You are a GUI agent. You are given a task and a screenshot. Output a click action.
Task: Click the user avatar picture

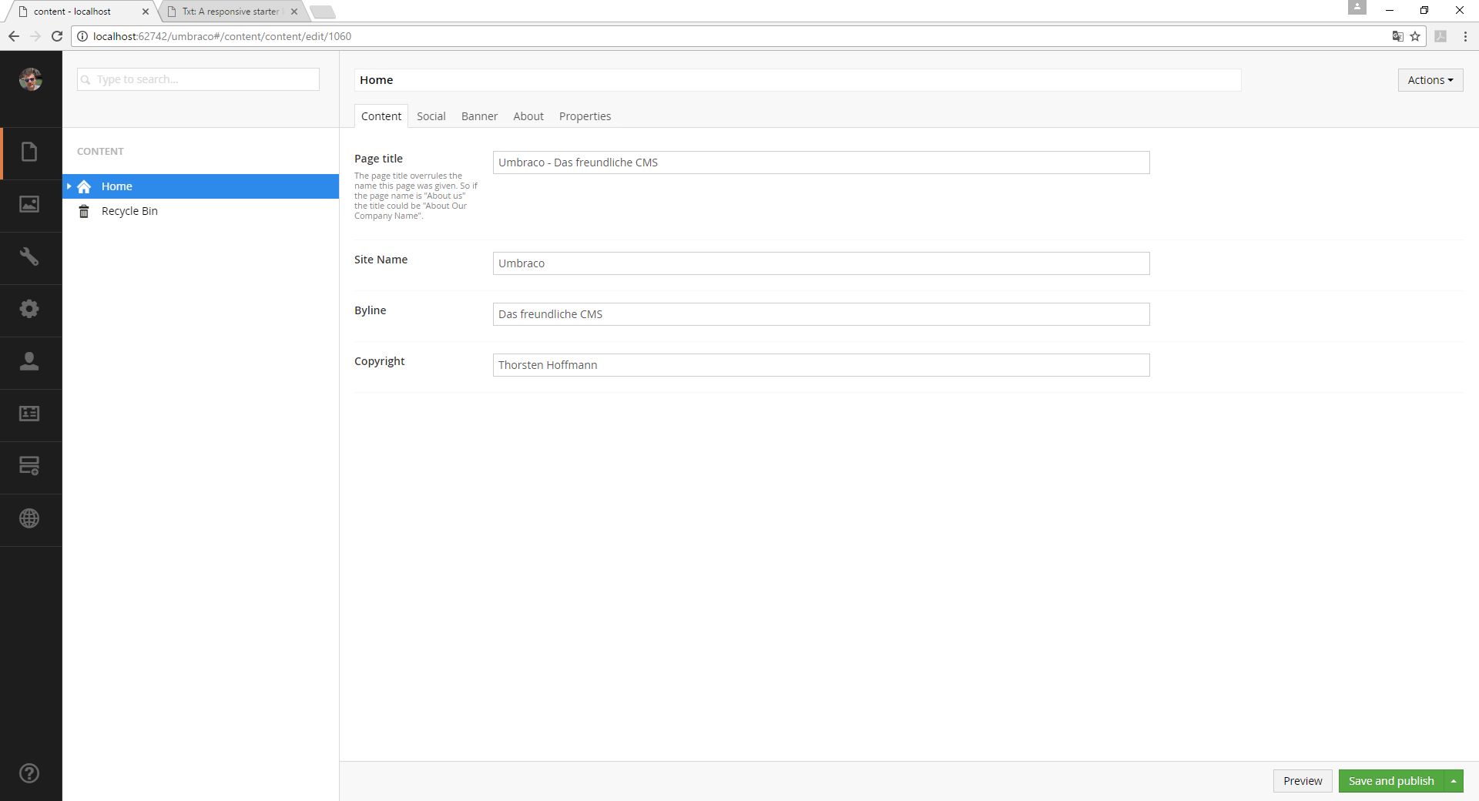click(x=31, y=79)
